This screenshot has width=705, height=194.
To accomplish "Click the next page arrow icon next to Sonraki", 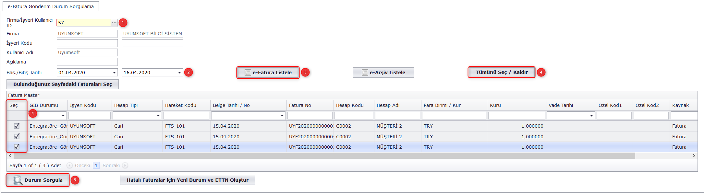I will click(x=125, y=165).
